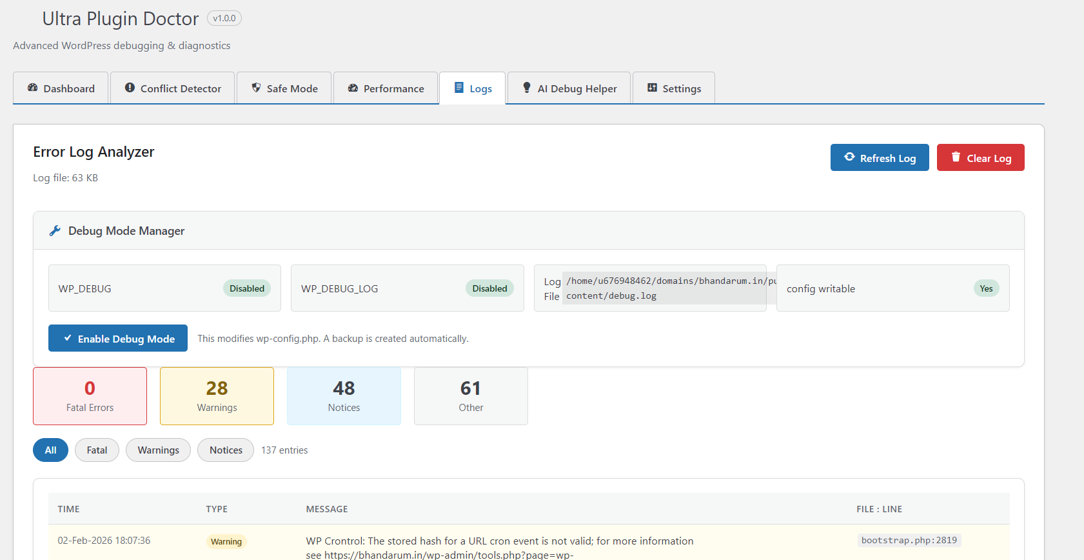Enable Debug Mode with the blue button

point(118,338)
